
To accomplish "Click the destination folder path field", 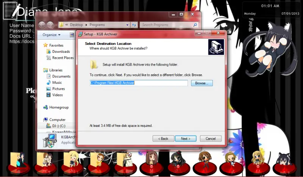I will pos(139,83).
